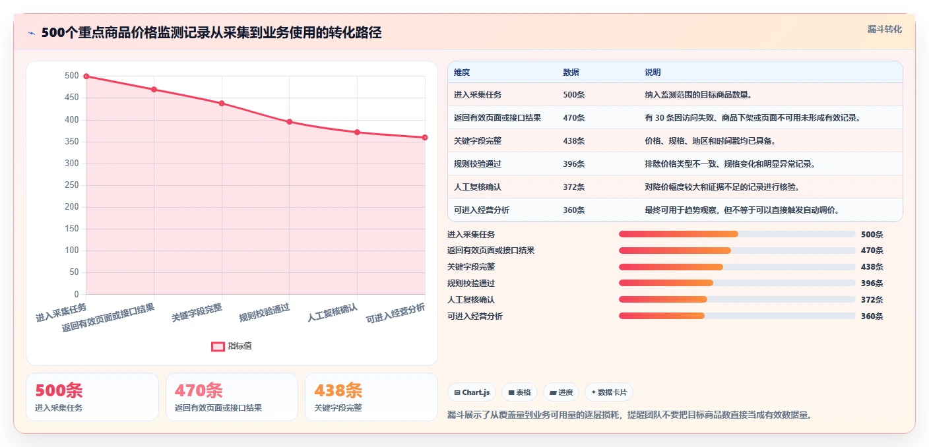Click the description 价格、规格、地区和时间戳均已具备
Image resolution: width=929 pixels, height=447 pixels.
click(711, 141)
